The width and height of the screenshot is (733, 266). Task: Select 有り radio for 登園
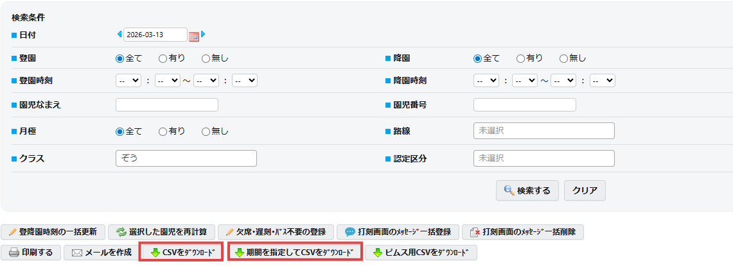tap(163, 58)
